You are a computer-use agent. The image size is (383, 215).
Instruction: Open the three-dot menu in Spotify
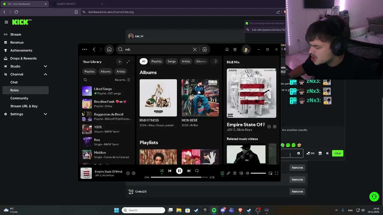[85, 50]
